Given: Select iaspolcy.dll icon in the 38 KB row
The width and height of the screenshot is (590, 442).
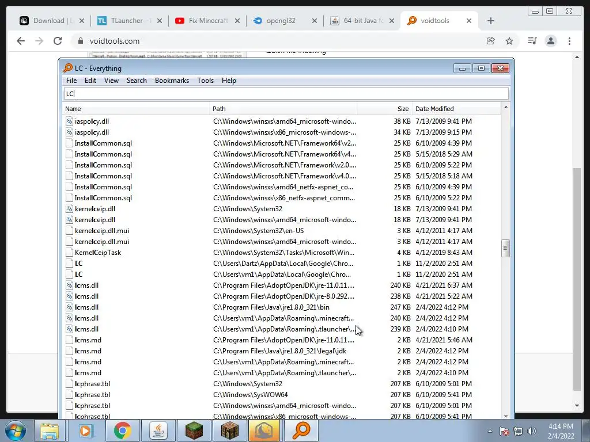Looking at the screenshot, I should (x=69, y=121).
